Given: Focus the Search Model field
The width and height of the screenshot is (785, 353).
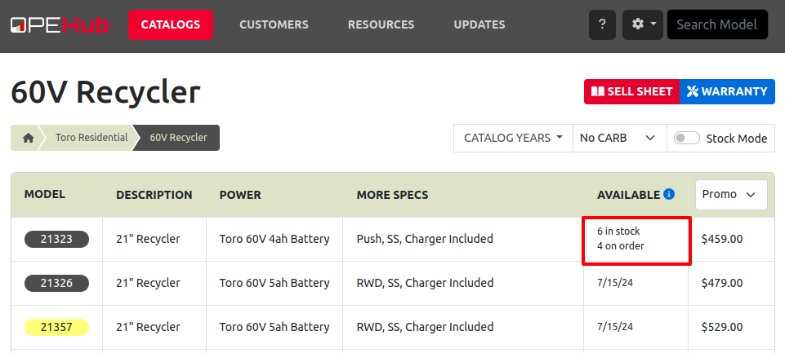Looking at the screenshot, I should tap(717, 24).
